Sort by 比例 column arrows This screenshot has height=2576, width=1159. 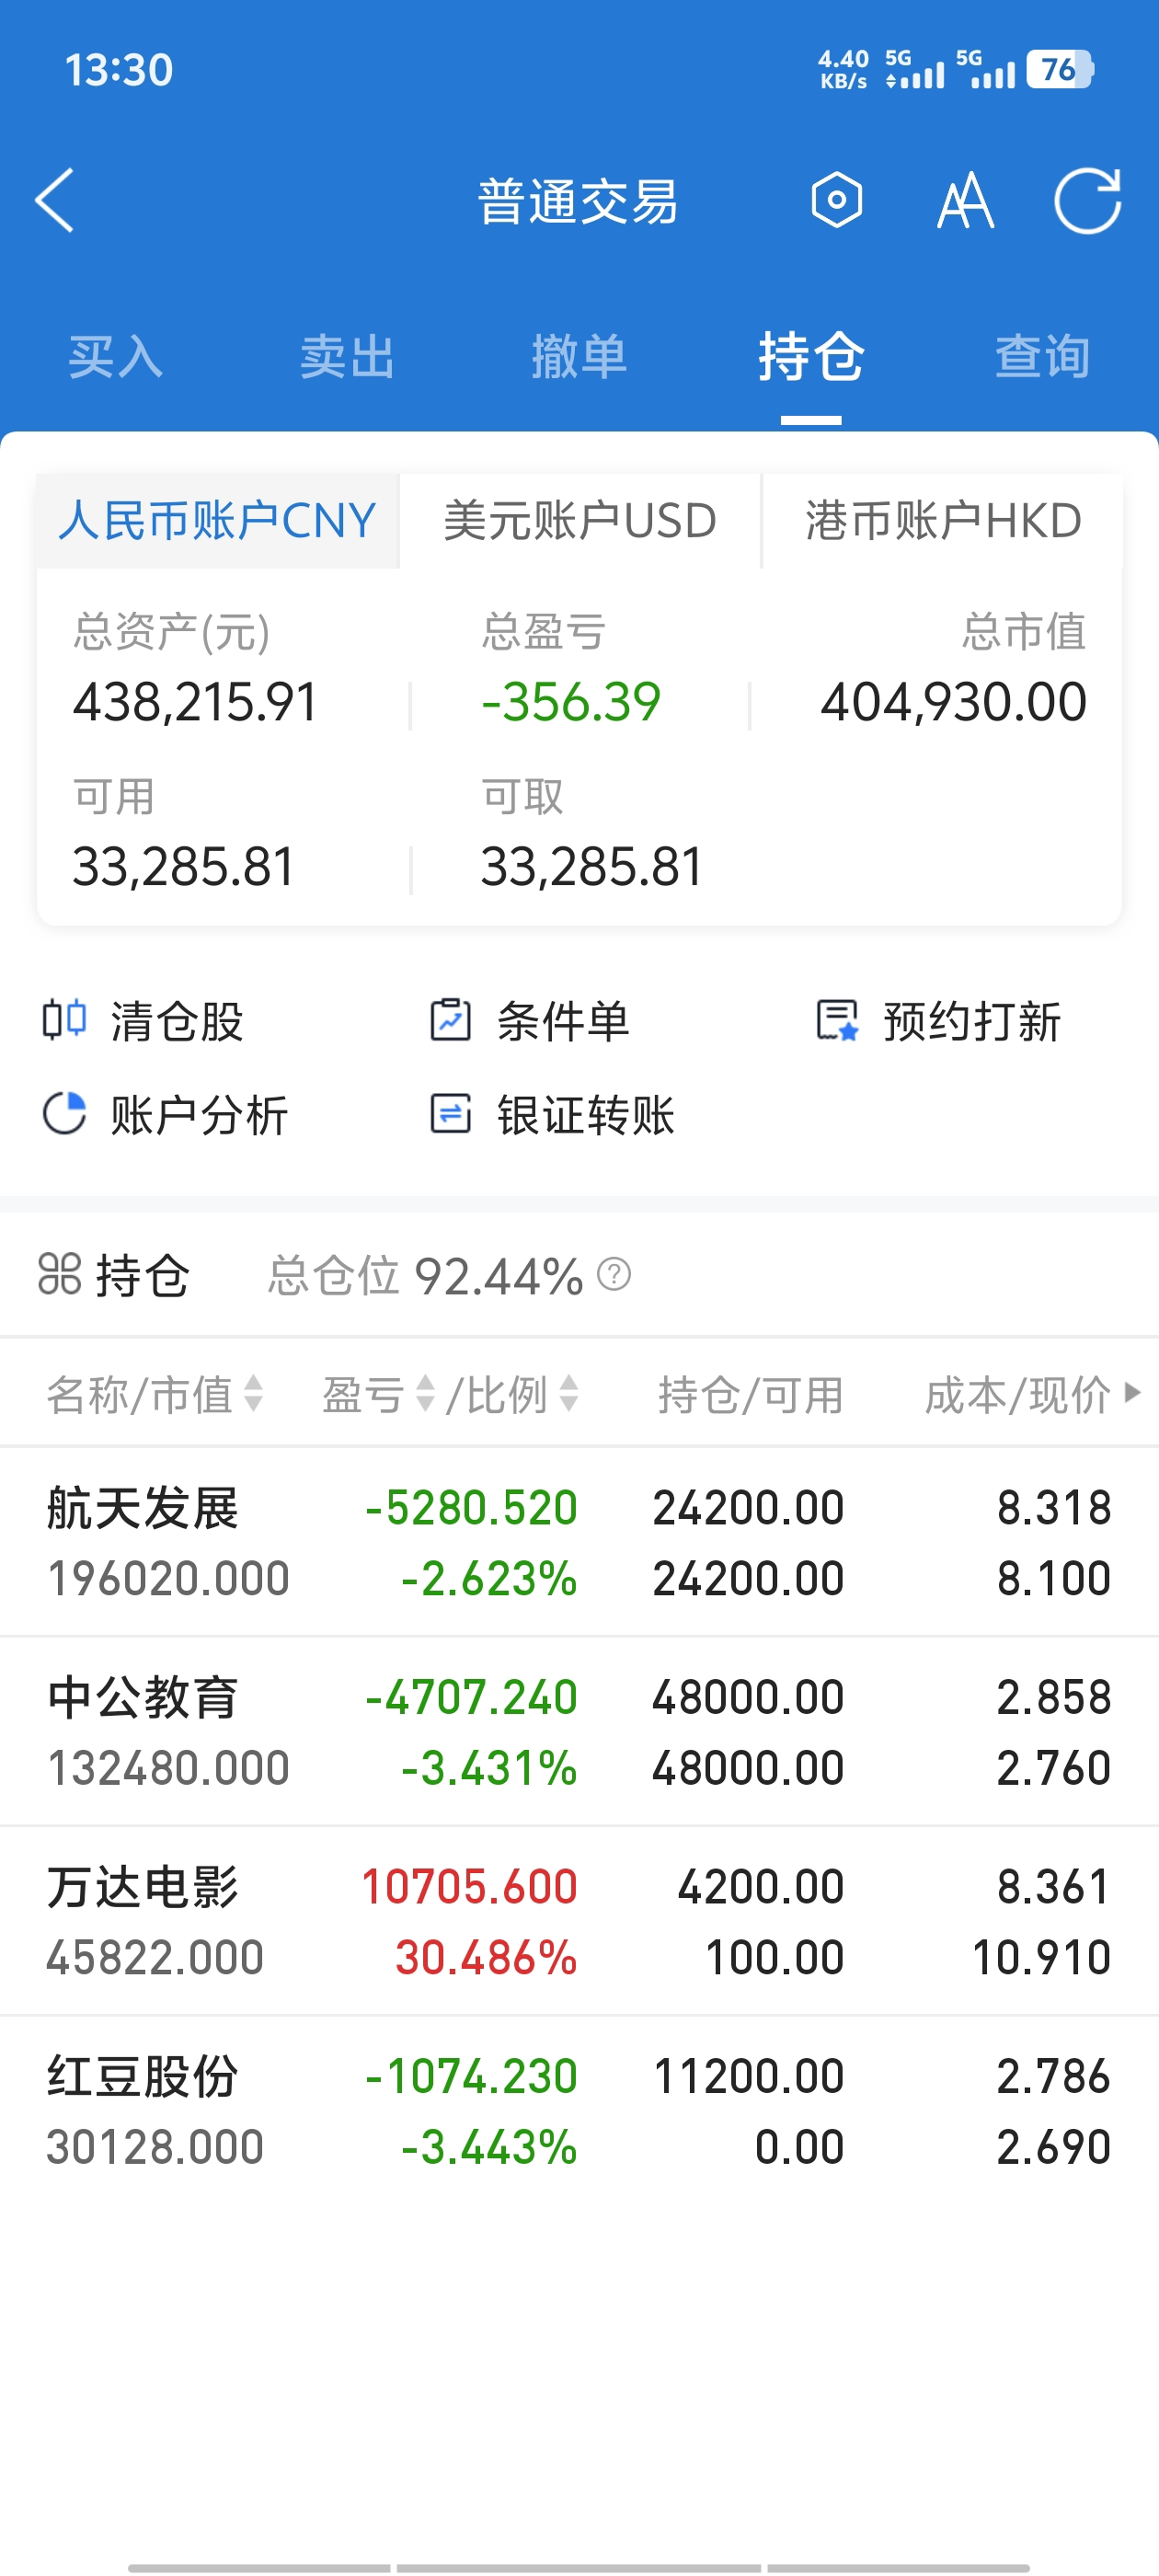569,1393
